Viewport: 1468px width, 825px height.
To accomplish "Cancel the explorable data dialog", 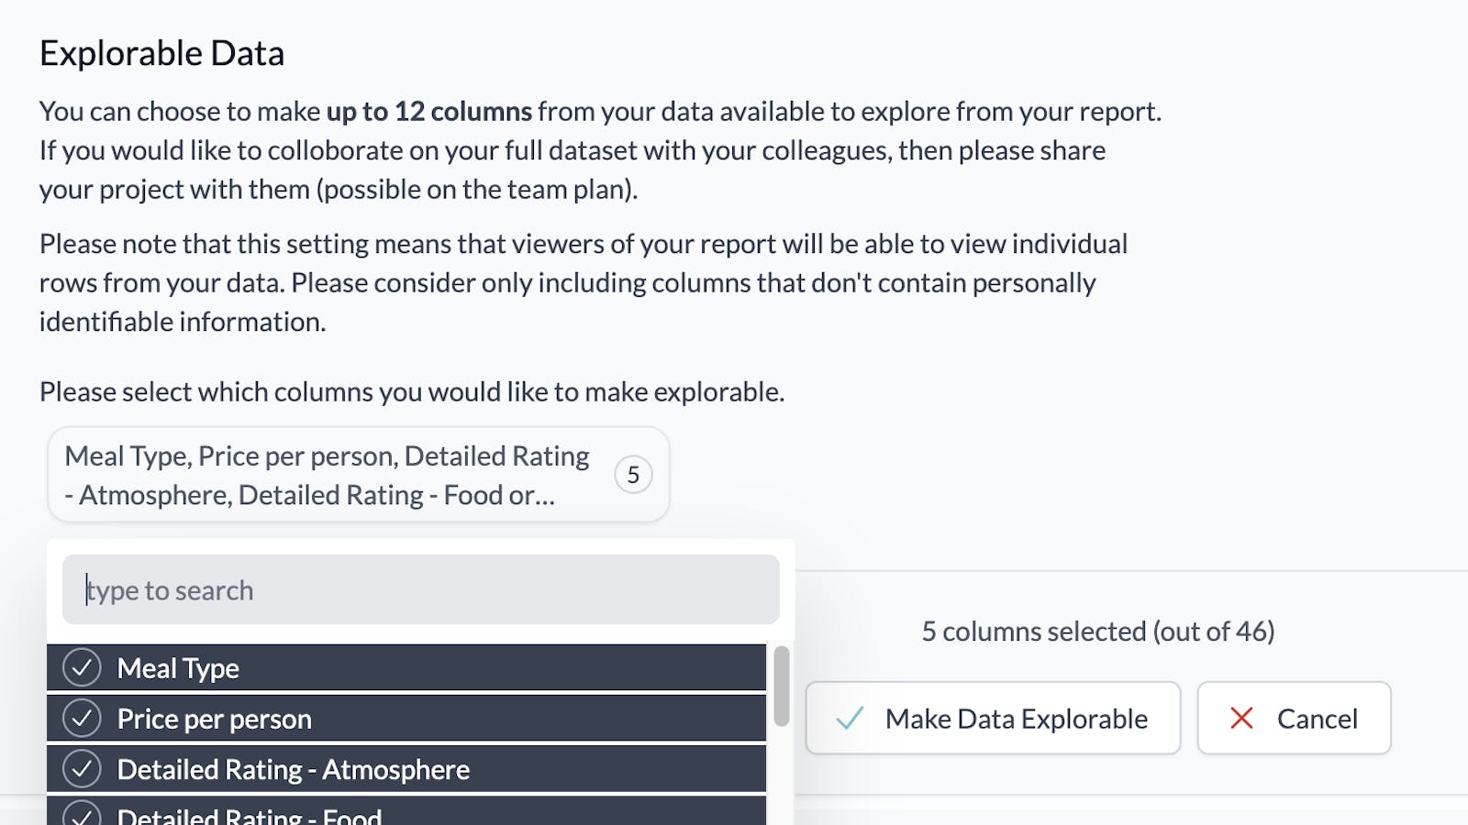I will [1294, 719].
